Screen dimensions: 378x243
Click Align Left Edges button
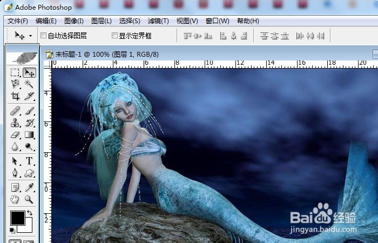pos(223,36)
